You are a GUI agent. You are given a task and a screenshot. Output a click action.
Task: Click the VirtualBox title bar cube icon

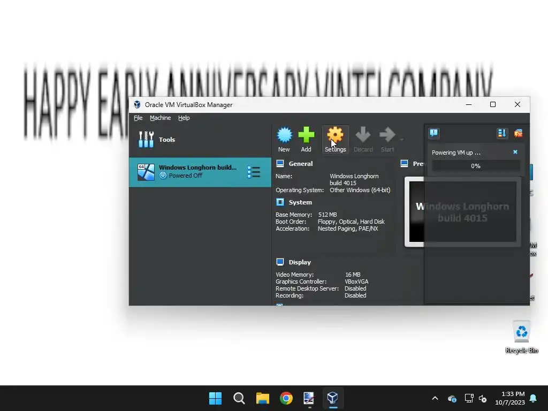(137, 104)
